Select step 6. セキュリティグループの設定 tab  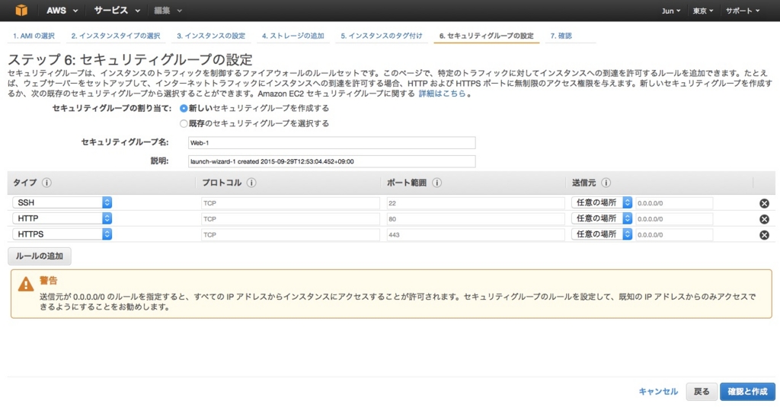coord(487,36)
